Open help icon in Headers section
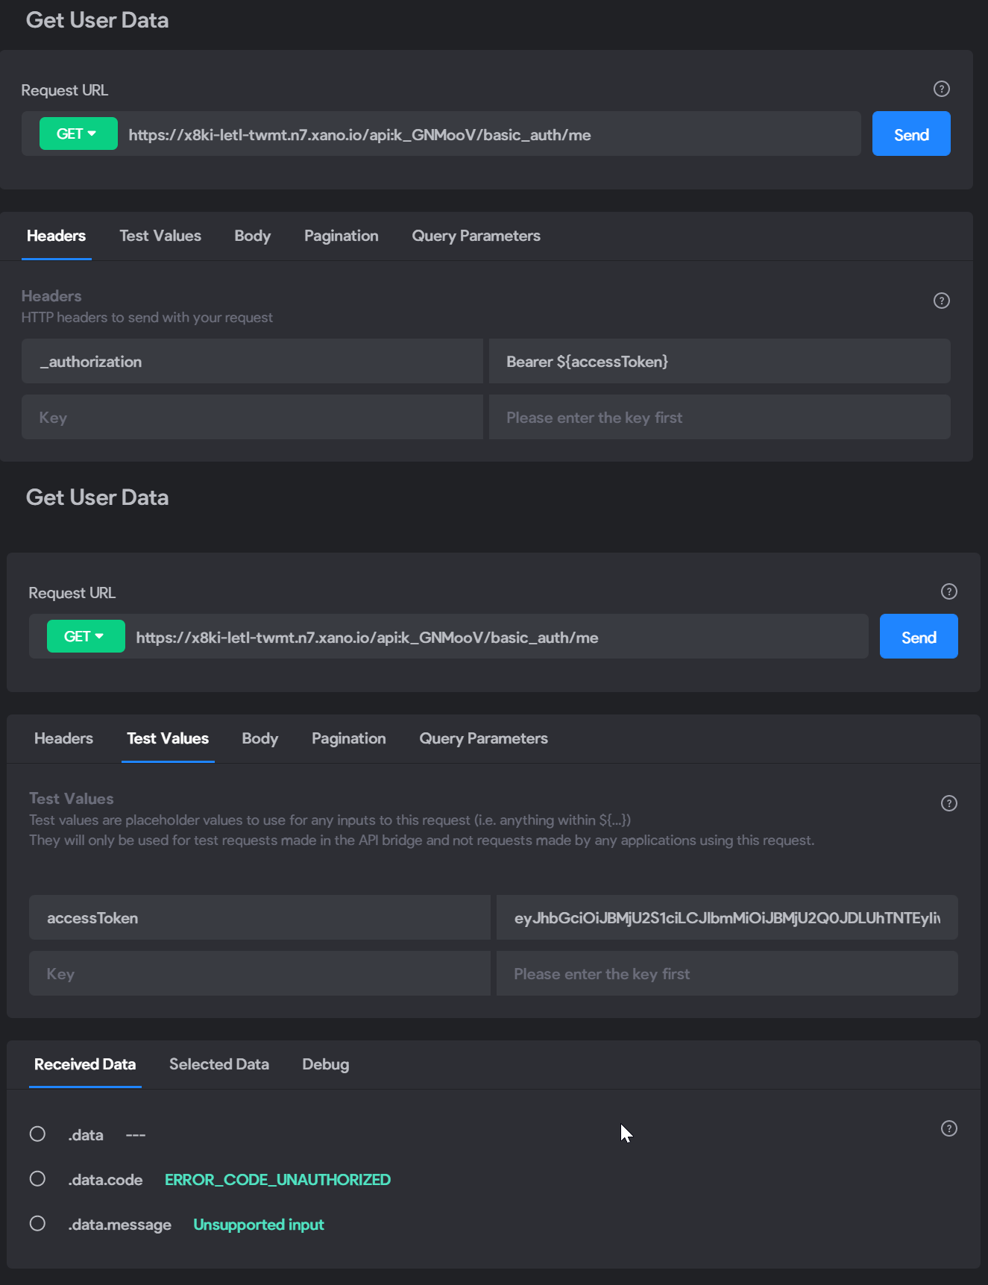 point(942,301)
